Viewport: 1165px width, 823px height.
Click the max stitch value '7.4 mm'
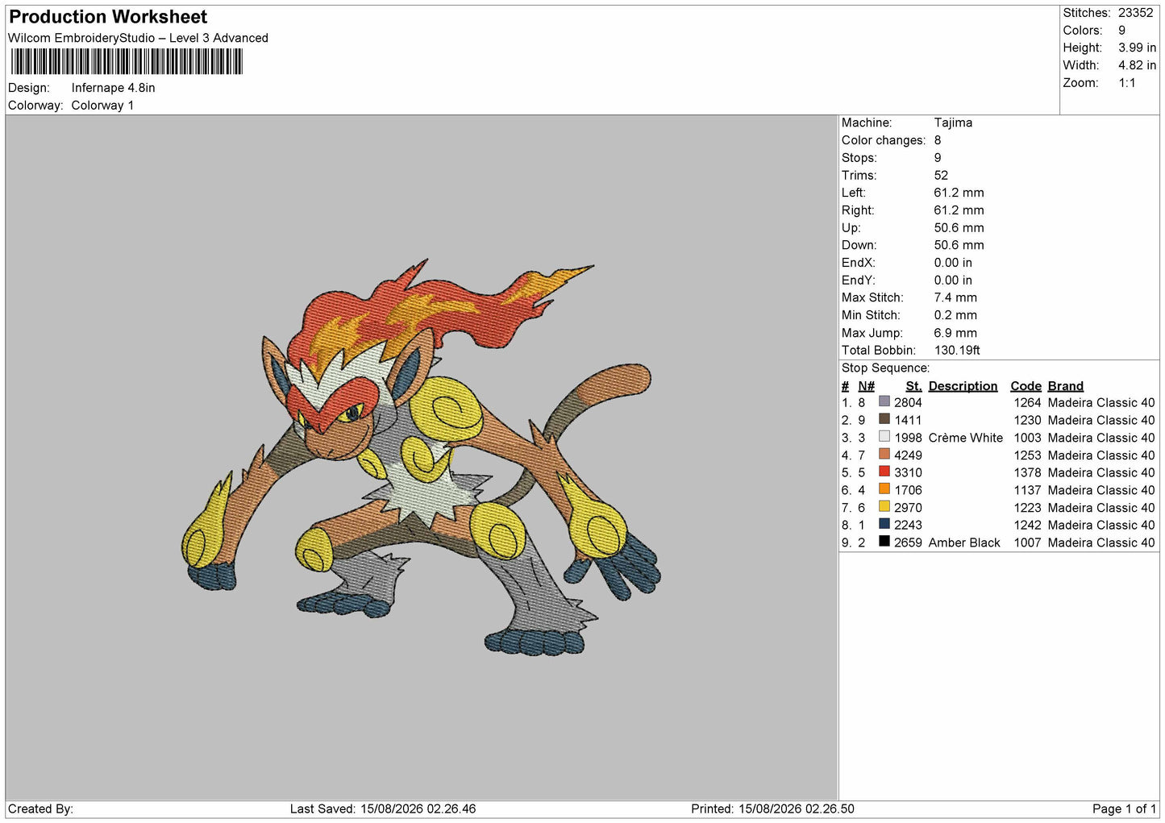click(x=955, y=297)
